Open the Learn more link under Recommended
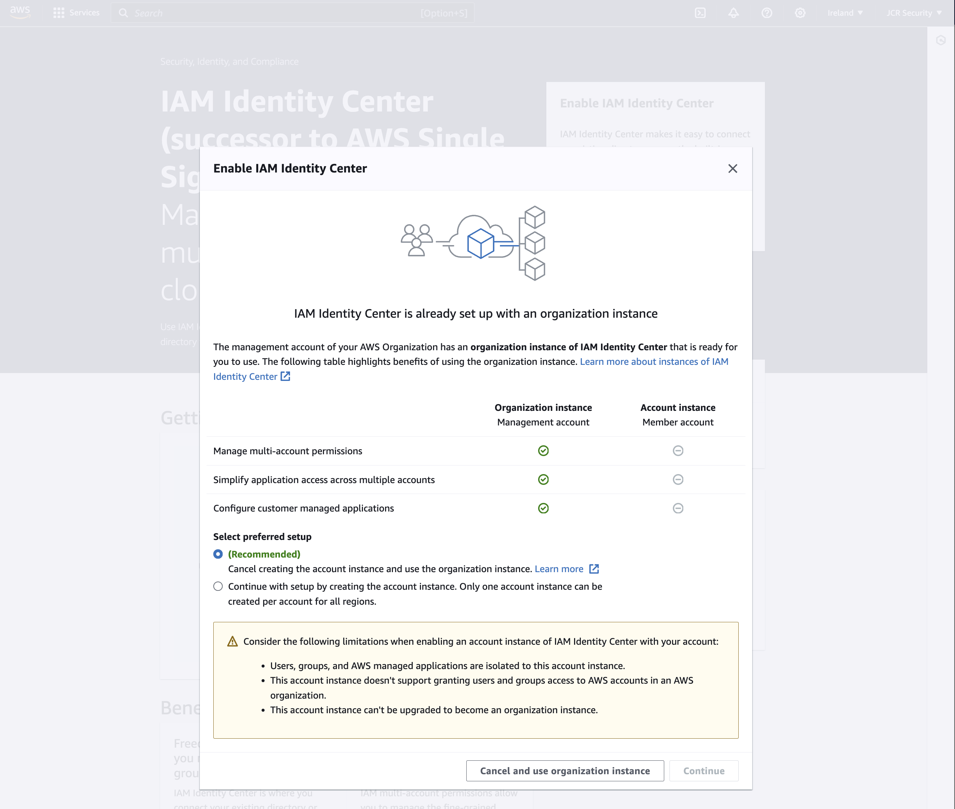955x809 pixels. tap(559, 569)
